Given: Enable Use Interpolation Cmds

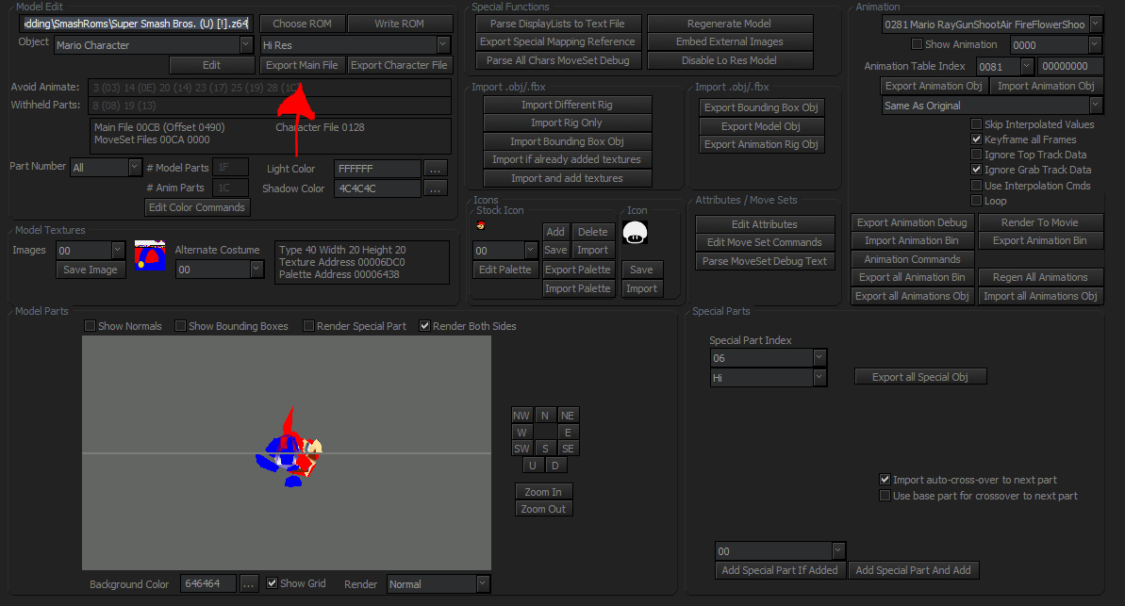Looking at the screenshot, I should pyautogui.click(x=977, y=185).
